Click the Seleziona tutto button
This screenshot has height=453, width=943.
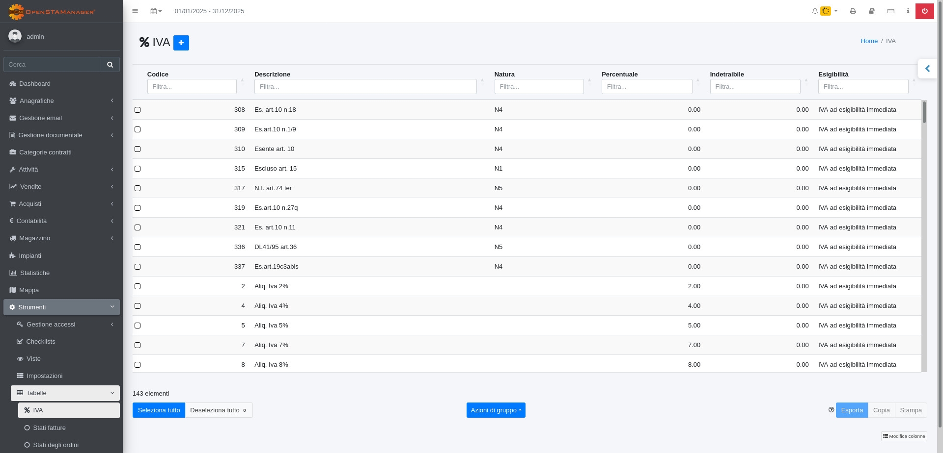click(x=159, y=410)
